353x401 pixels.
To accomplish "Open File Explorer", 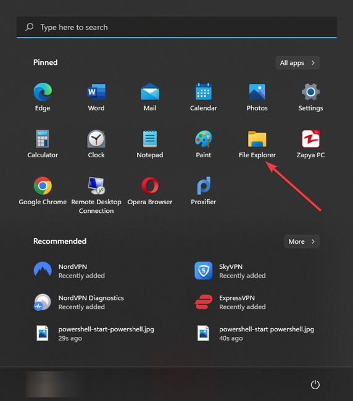I will (x=257, y=144).
